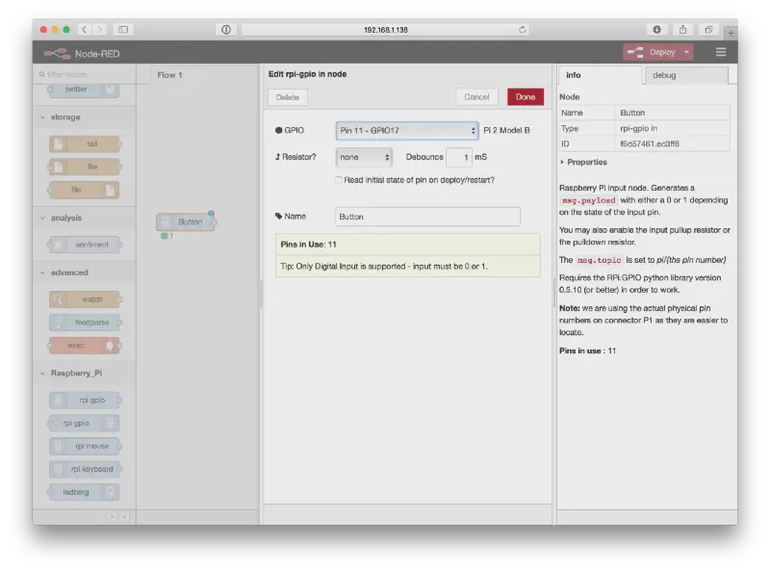Screen dimensions: 770x571
Task: Click the browser reload icon in address bar
Action: coord(522,30)
